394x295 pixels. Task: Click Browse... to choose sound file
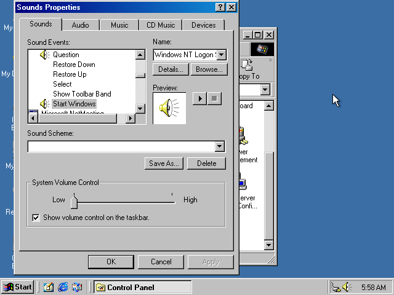(209, 69)
